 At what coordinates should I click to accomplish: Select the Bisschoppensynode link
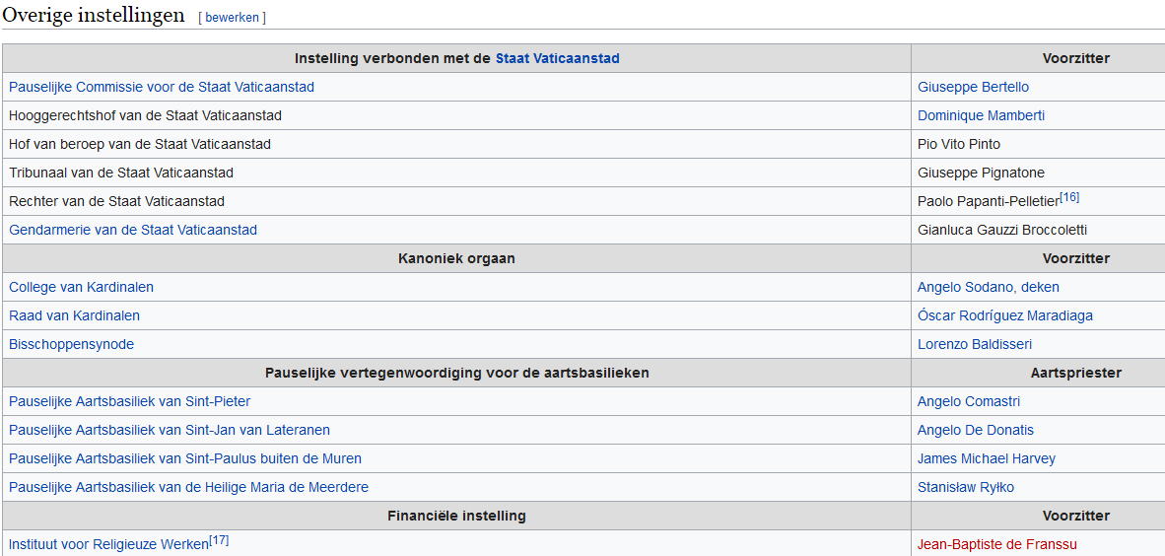coord(71,344)
